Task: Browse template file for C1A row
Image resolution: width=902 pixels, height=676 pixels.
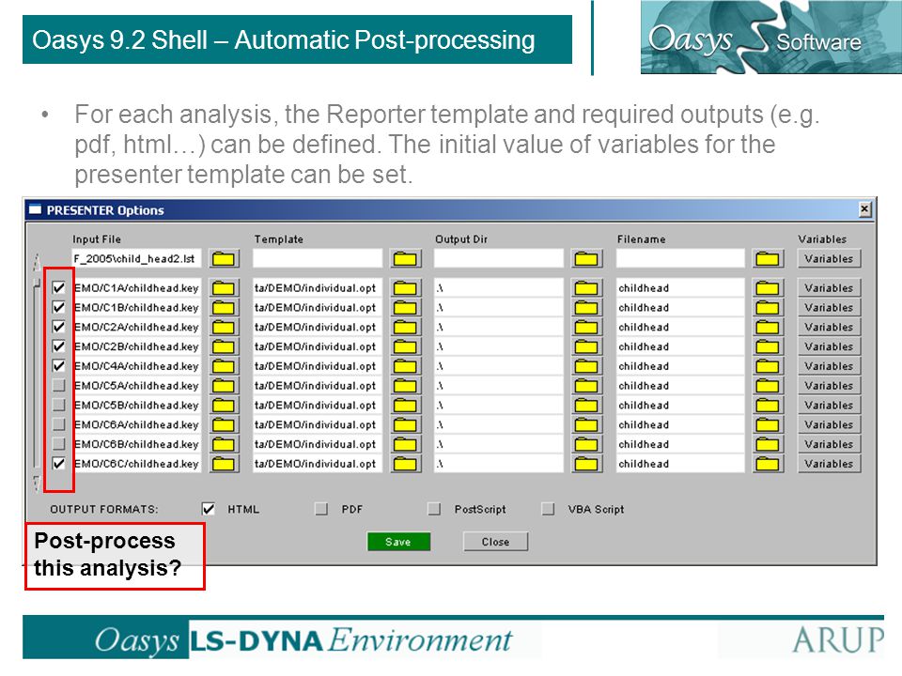Action: pyautogui.click(x=405, y=288)
